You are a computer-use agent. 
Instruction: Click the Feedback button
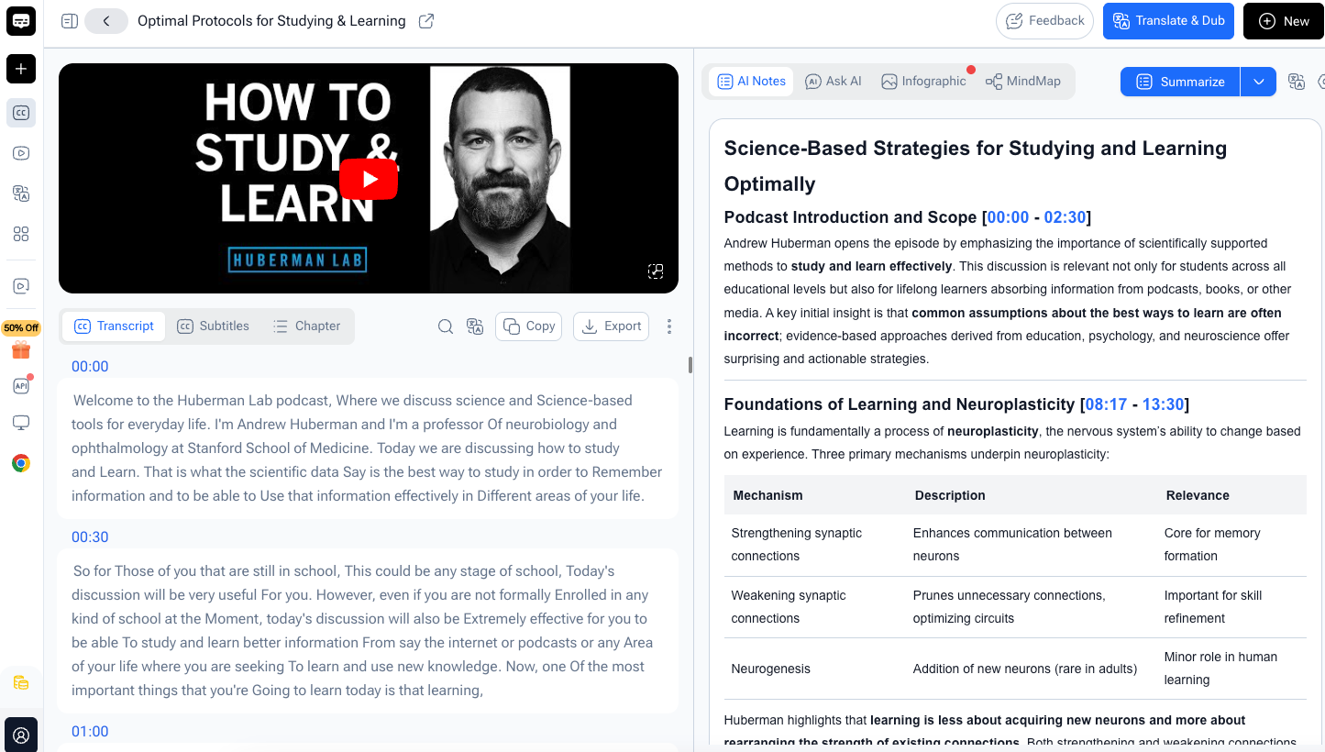click(x=1044, y=21)
